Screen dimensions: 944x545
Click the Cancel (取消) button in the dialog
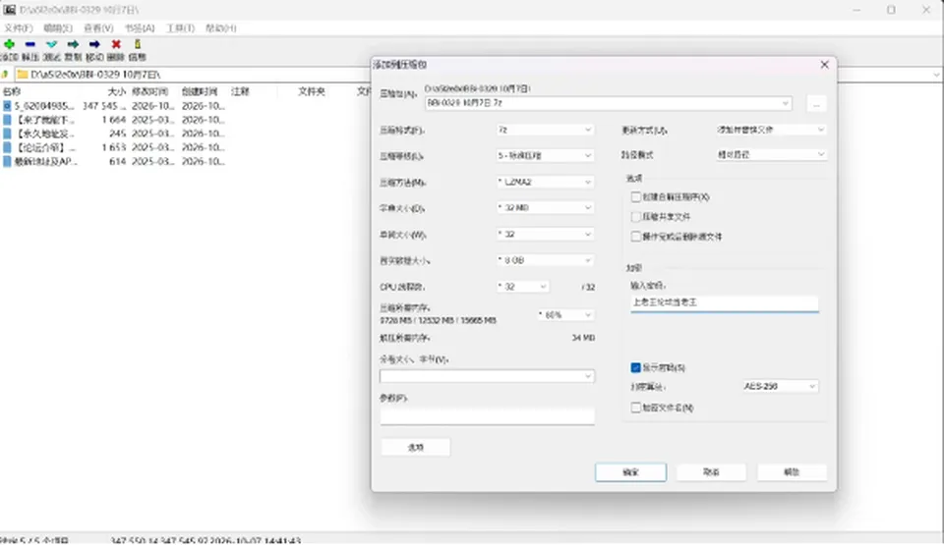(x=711, y=472)
